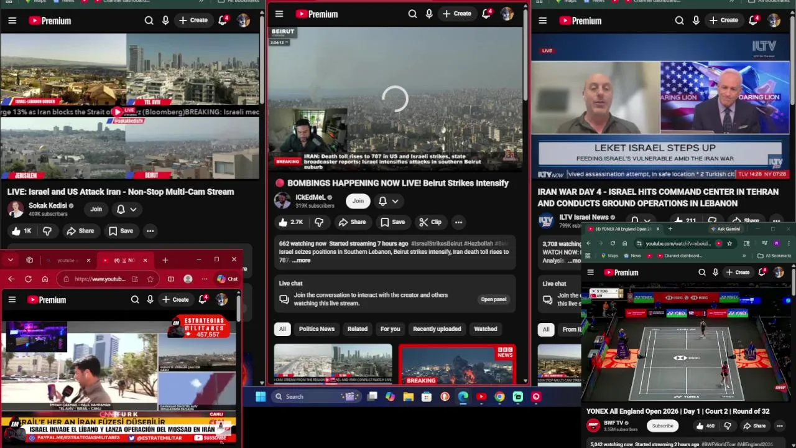Open Edge settings three-dot menu
Viewport: 796px width, 448px height.
[204, 279]
